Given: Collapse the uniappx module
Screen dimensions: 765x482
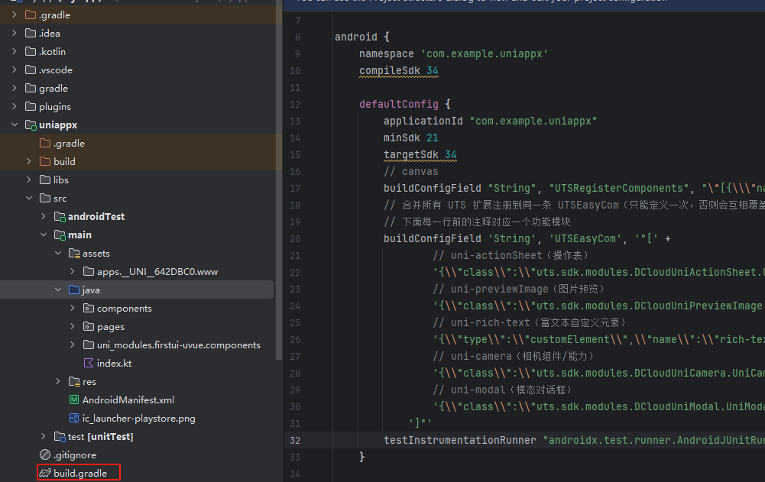Looking at the screenshot, I should click(15, 125).
